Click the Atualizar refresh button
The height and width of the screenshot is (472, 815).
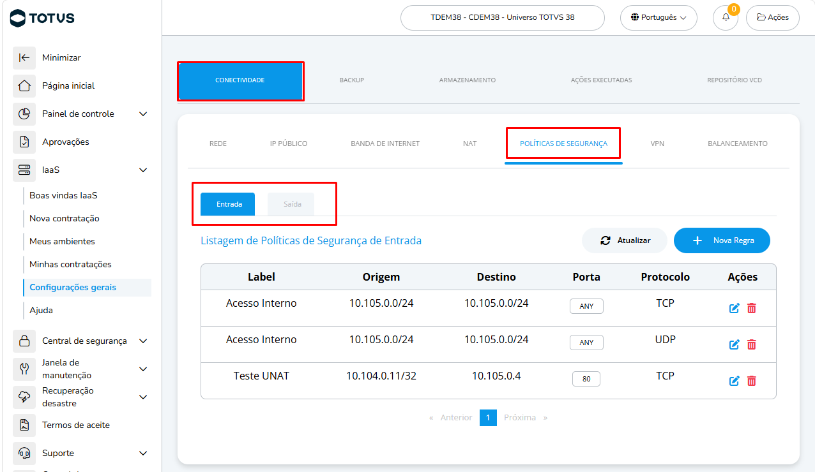(625, 240)
